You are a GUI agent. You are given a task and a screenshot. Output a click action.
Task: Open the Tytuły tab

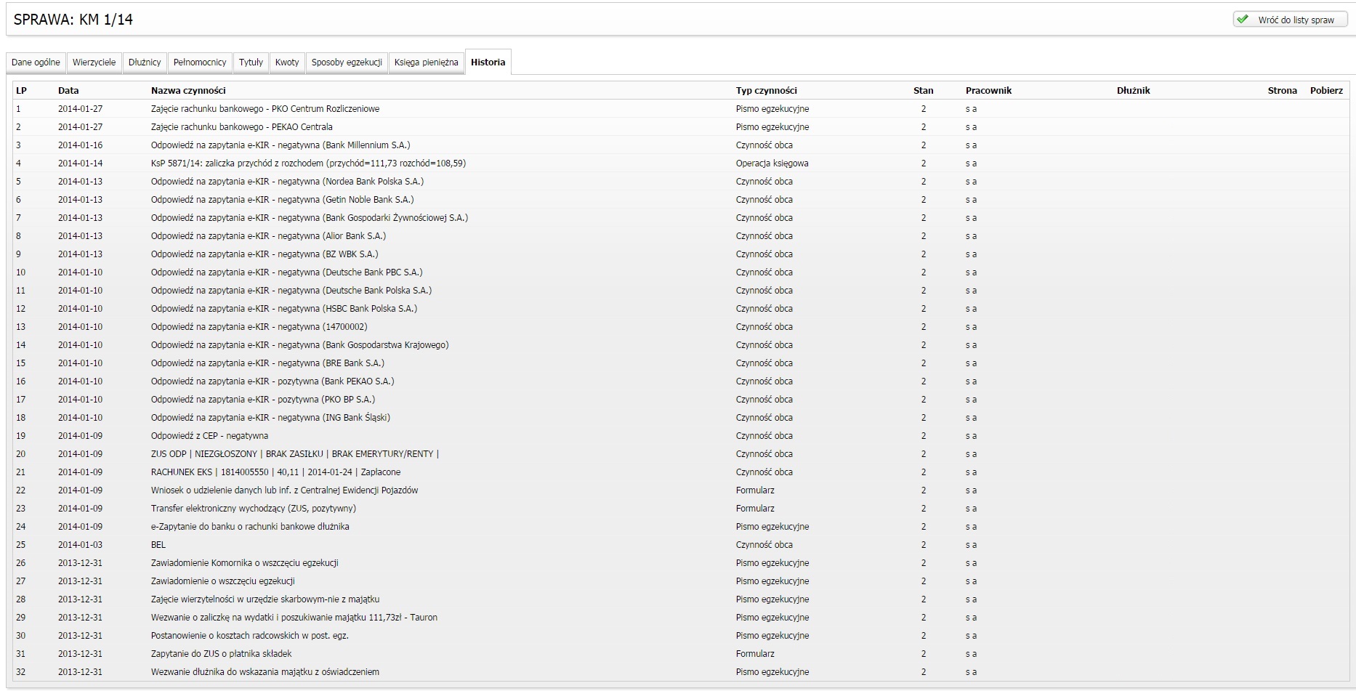251,62
